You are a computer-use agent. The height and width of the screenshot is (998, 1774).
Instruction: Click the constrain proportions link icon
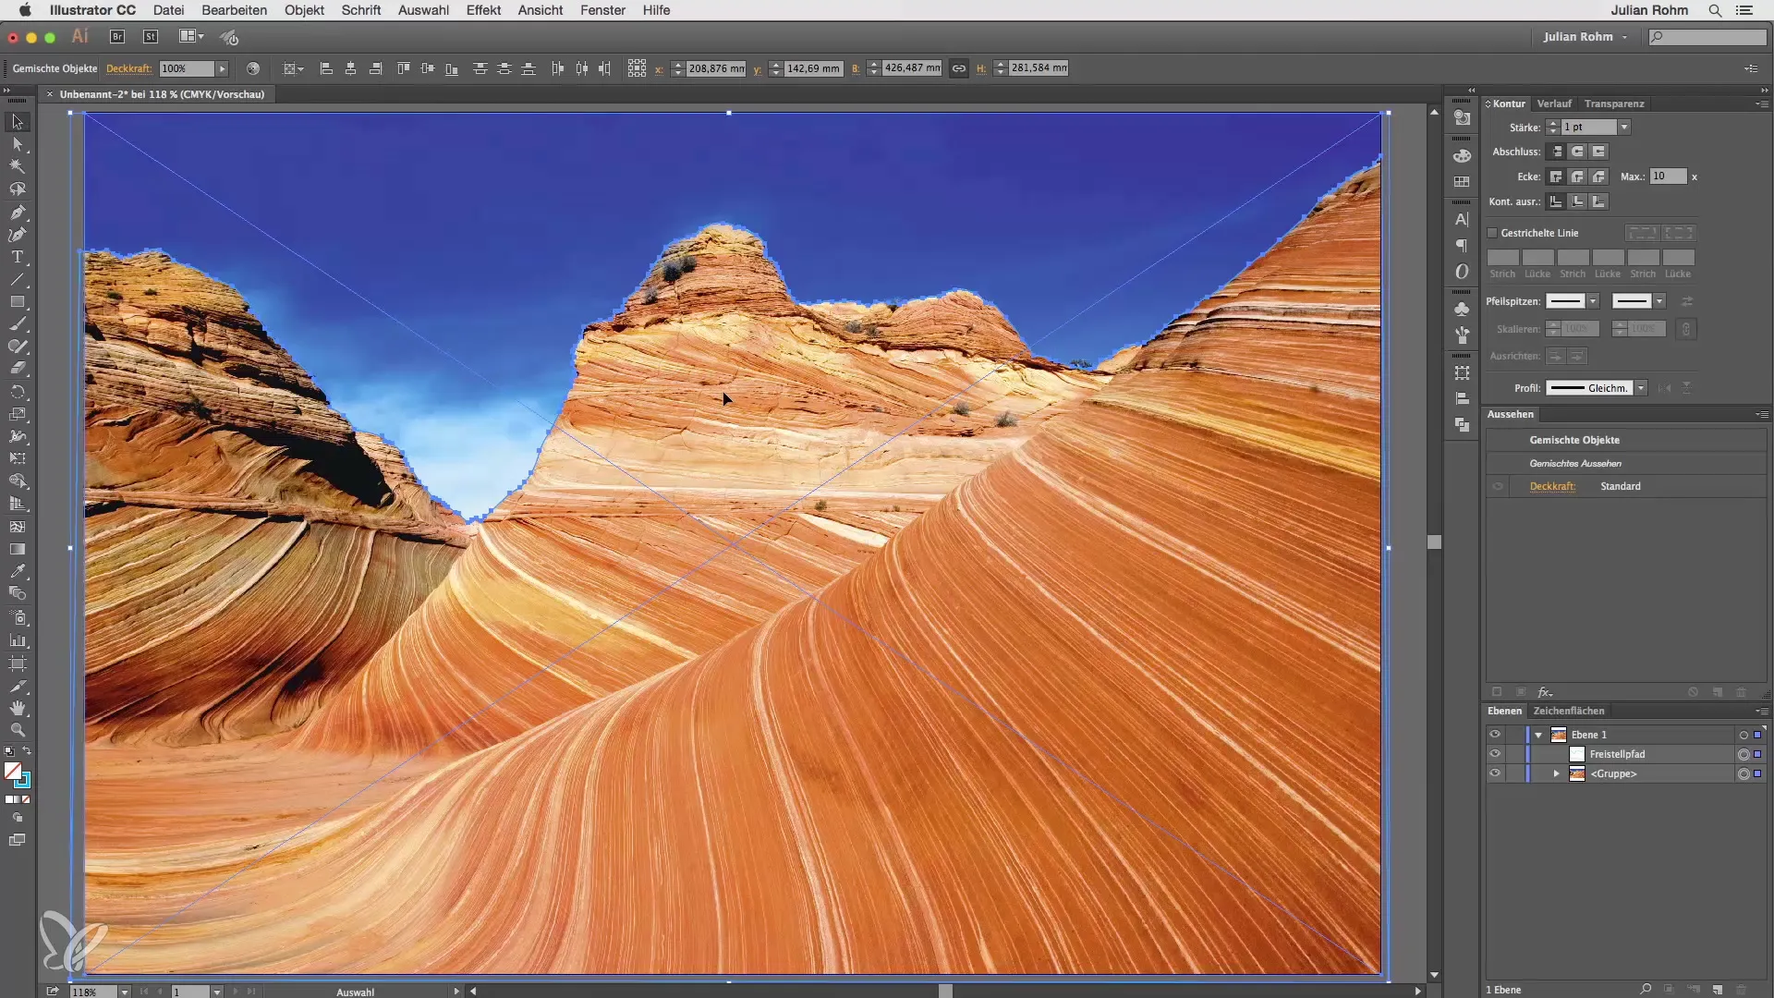pyautogui.click(x=959, y=68)
